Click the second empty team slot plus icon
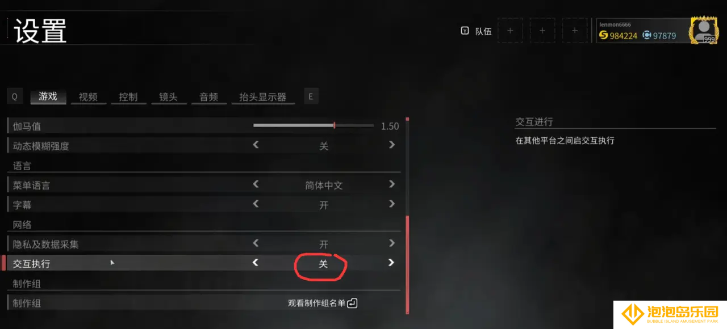The width and height of the screenshot is (727, 329). (x=542, y=31)
